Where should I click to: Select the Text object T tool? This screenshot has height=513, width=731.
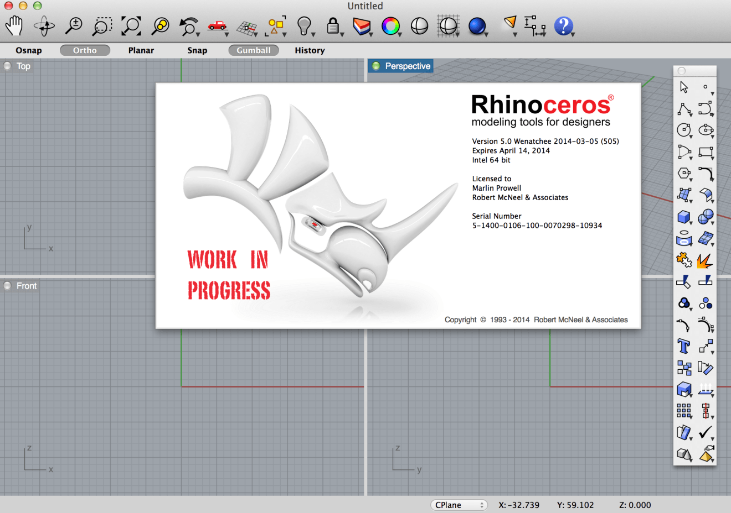pos(684,346)
